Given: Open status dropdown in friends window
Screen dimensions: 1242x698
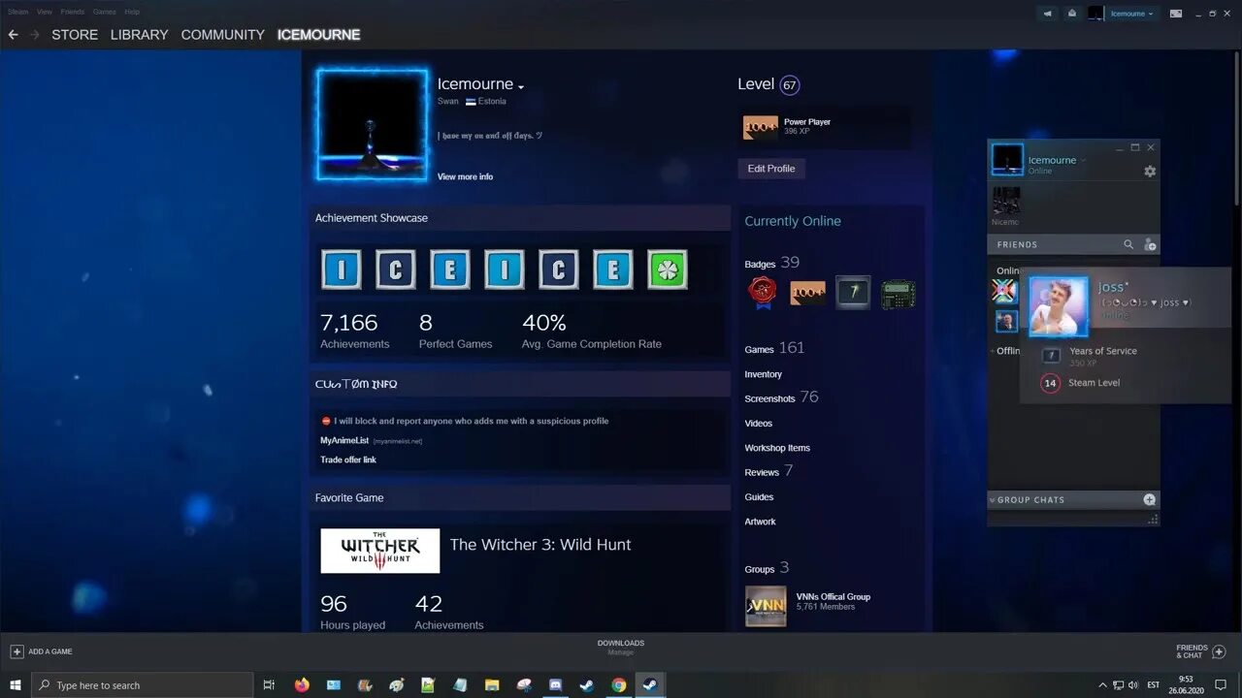Looking at the screenshot, I should [x=1084, y=160].
